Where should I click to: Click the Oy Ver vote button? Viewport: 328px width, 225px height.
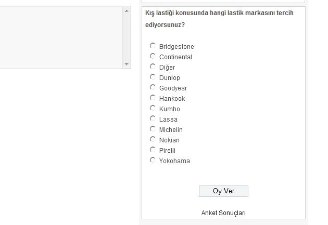[x=223, y=191]
